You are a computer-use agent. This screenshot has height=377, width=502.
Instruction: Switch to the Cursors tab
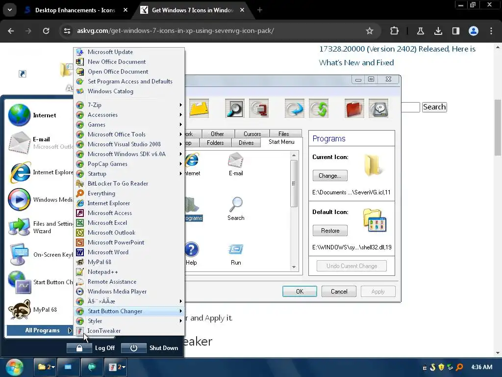point(252,134)
